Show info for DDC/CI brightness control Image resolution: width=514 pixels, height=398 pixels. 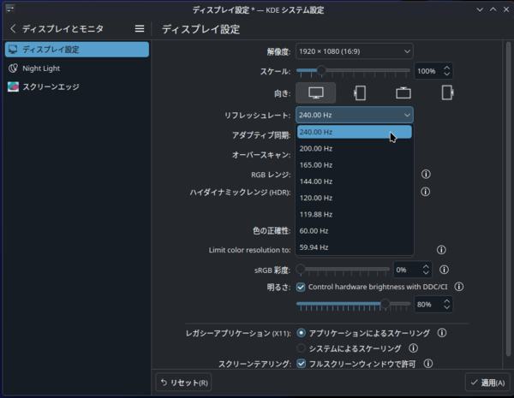(x=459, y=287)
